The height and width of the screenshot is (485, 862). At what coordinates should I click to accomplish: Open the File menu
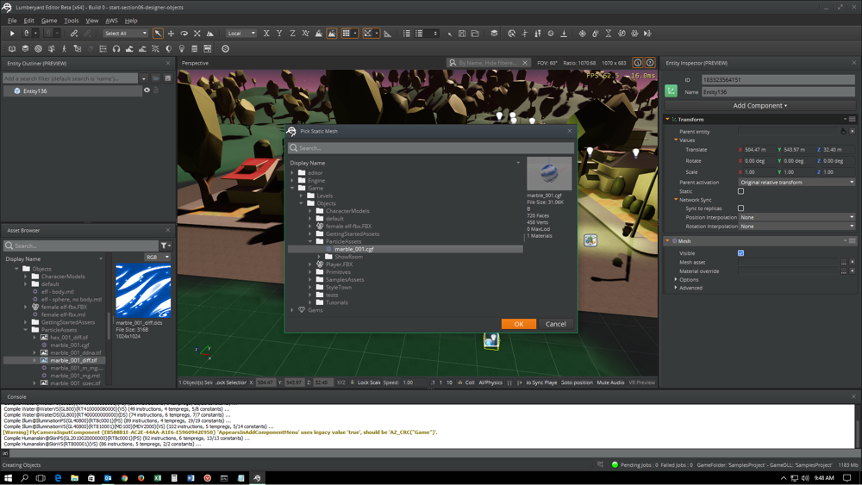[x=12, y=21]
